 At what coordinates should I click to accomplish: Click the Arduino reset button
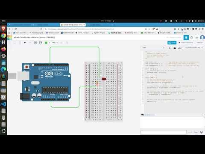[26, 67]
